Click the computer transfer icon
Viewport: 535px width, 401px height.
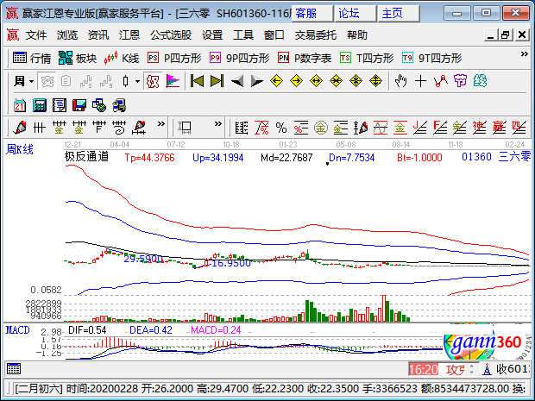coord(119,105)
